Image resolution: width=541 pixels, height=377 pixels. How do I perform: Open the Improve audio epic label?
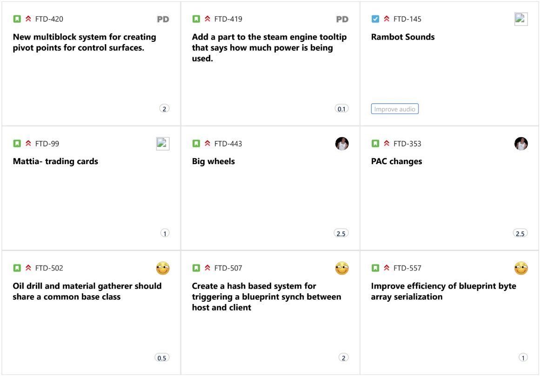click(x=395, y=109)
